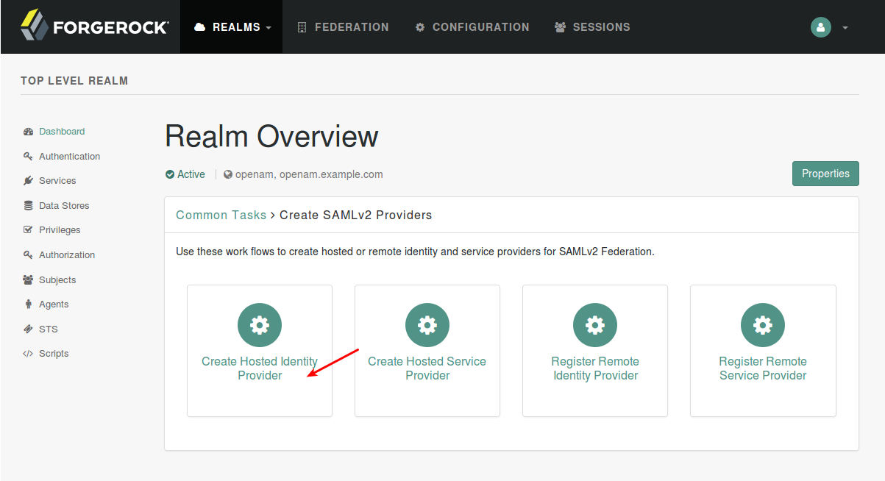Click the Create Hosted Service Provider gear icon

pos(427,325)
